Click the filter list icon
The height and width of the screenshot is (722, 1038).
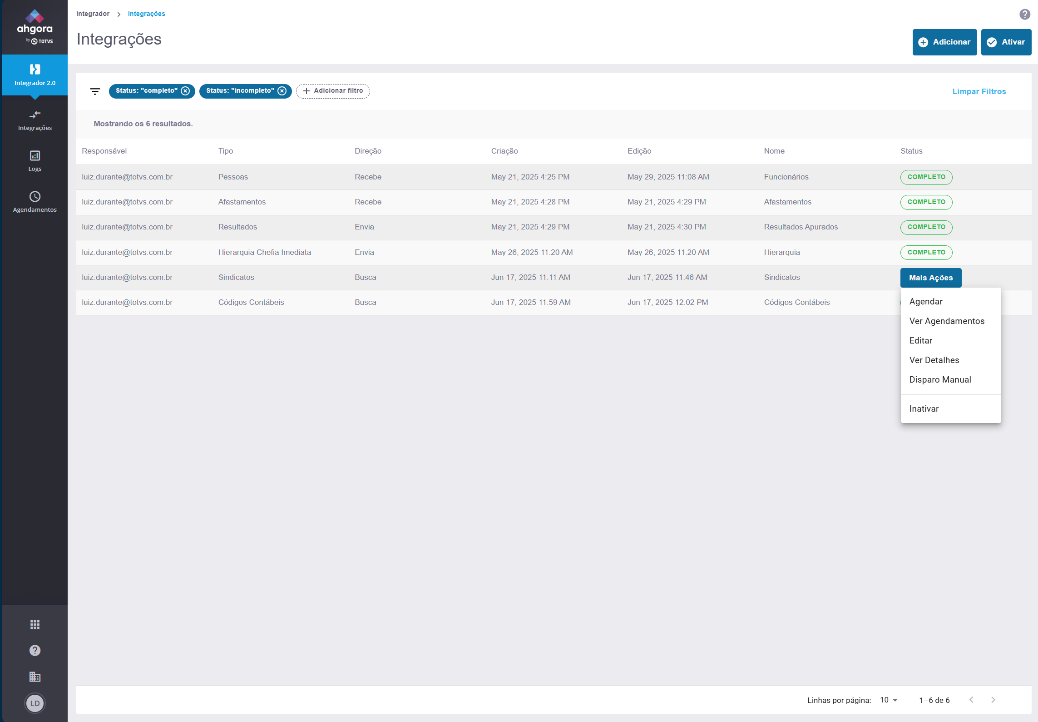click(x=95, y=91)
